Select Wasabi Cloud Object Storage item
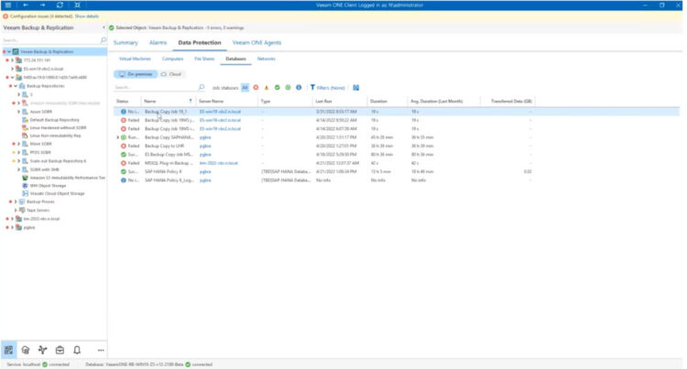 coord(57,193)
